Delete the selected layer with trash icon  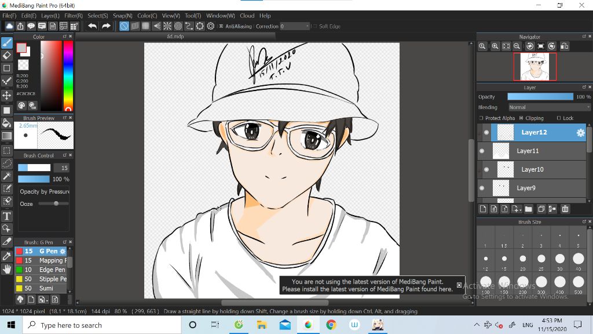565,209
